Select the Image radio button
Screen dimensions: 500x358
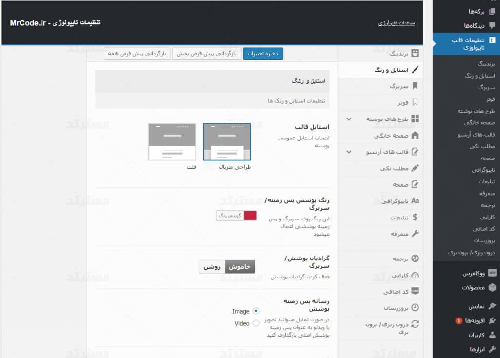[256, 311]
